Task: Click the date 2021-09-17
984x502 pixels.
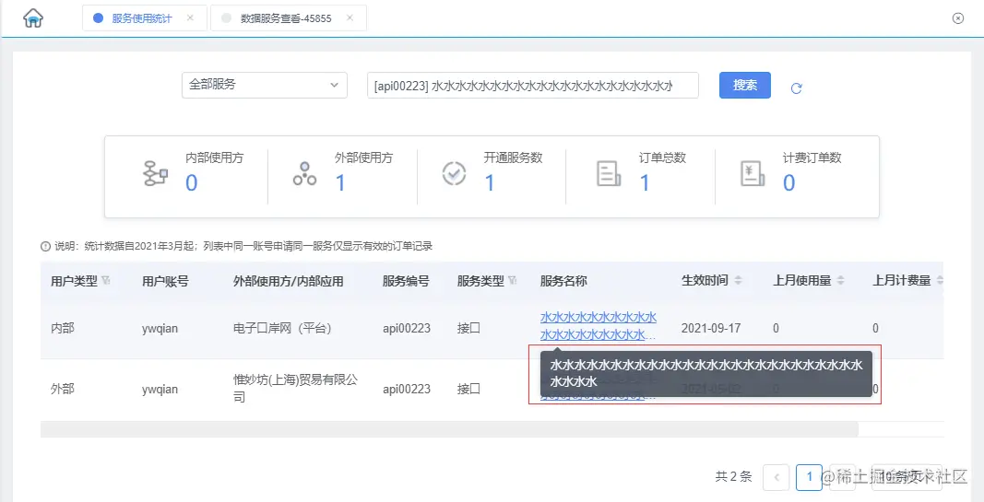Action: click(x=711, y=328)
